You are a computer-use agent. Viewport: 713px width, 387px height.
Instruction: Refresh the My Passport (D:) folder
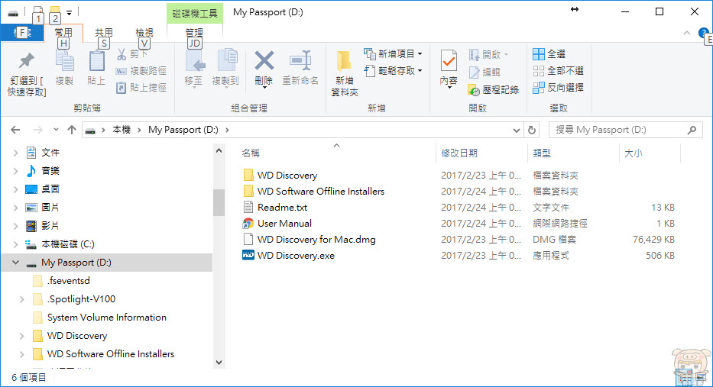(x=532, y=131)
